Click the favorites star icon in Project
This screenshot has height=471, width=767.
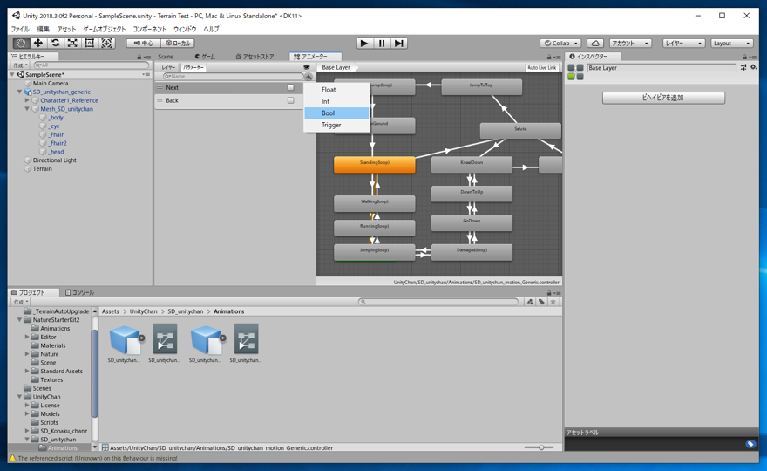tap(553, 302)
